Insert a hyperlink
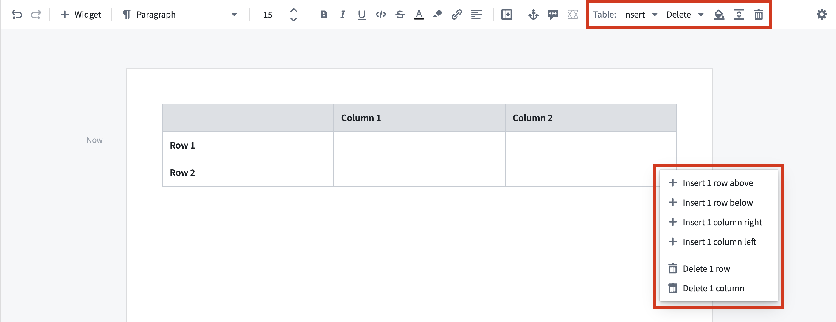Viewport: 836px width, 322px height. (457, 15)
